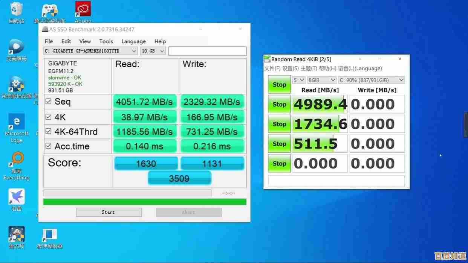
Task: Disable the Acc.time test checkbox
Action: pos(48,146)
